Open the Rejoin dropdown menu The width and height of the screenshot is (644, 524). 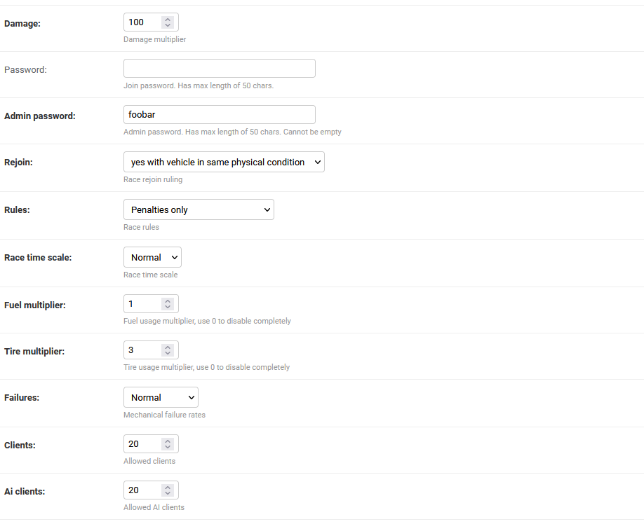(x=224, y=162)
